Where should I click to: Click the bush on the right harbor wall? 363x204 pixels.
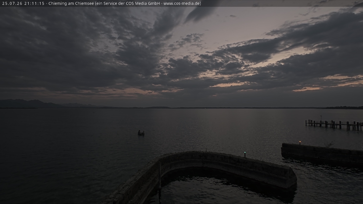click(329, 145)
